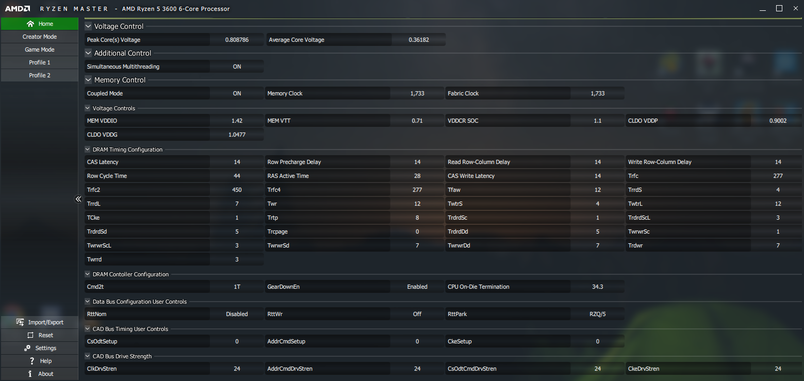This screenshot has height=381, width=804.
Task: Toggle Coupled Mode ON value
Action: tap(237, 93)
